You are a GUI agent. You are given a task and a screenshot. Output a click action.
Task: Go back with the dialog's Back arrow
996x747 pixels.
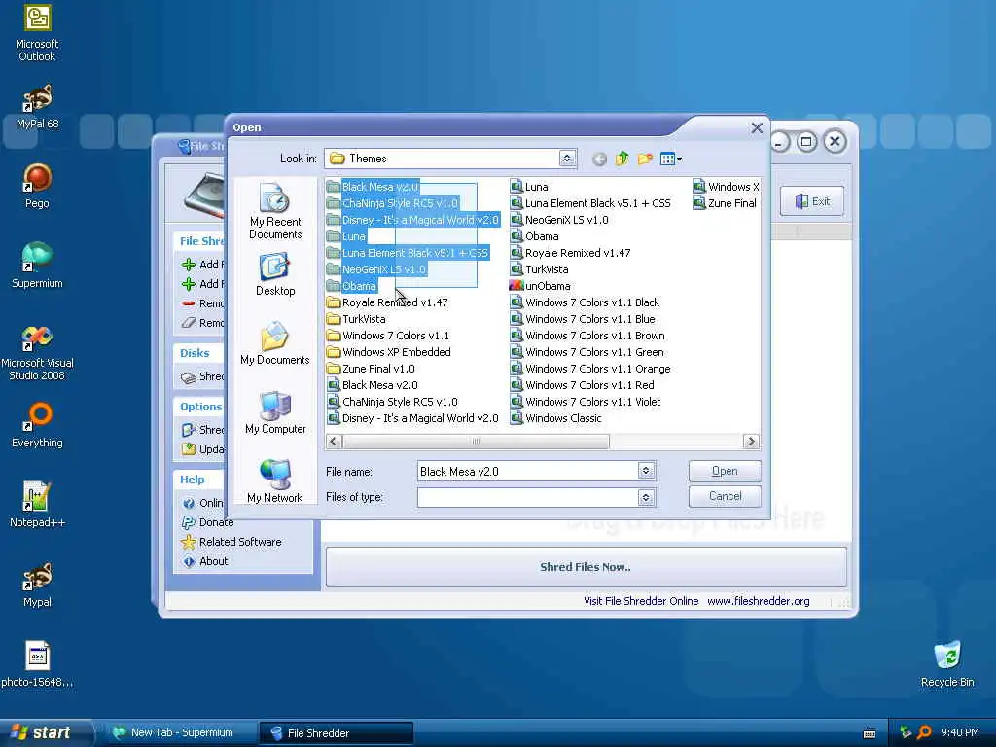(x=599, y=159)
